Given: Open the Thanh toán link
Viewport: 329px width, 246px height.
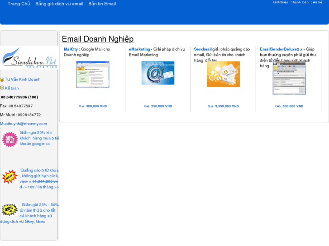Looking at the screenshot, I should tap(300, 2).
